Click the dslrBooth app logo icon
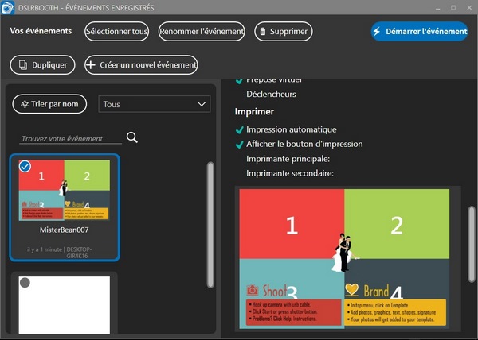This screenshot has width=478, height=340. coord(7,7)
